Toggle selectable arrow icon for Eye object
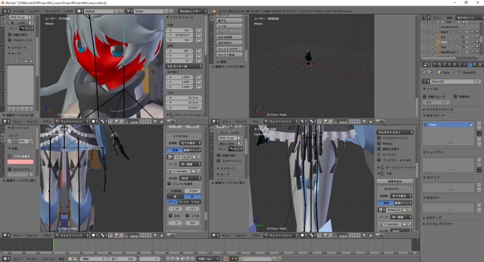This screenshot has width=484, height=262. point(472,37)
